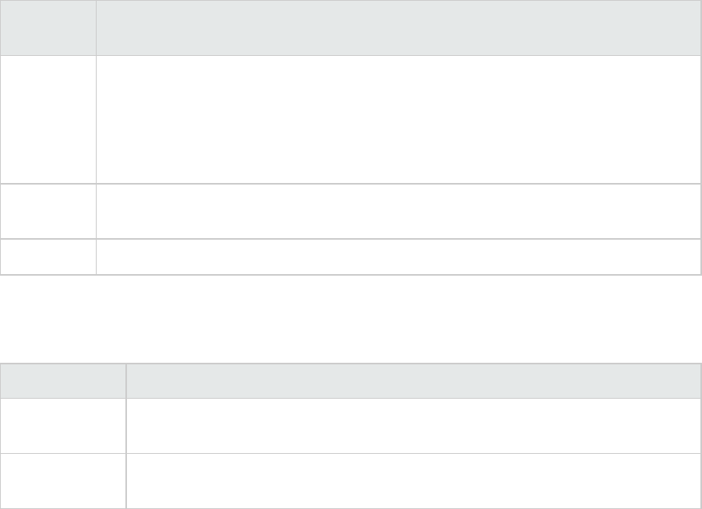Image resolution: width=702 pixels, height=509 pixels.
Task: Click the top table's narrow left header cell
Action: [x=48, y=27]
